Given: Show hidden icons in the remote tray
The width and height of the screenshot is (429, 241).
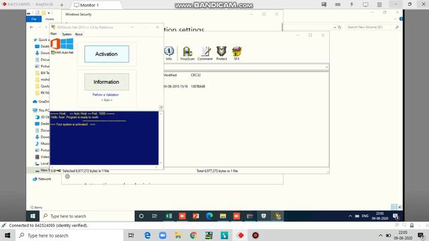Looking at the screenshot, I should tap(350, 216).
